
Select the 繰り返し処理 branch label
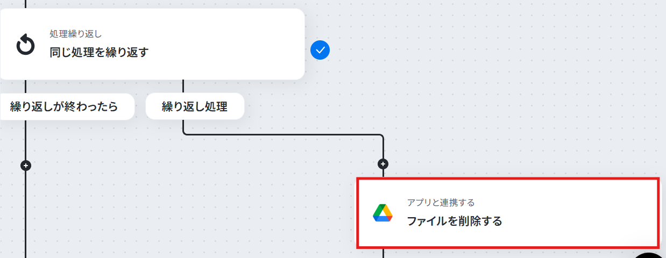[x=195, y=106]
